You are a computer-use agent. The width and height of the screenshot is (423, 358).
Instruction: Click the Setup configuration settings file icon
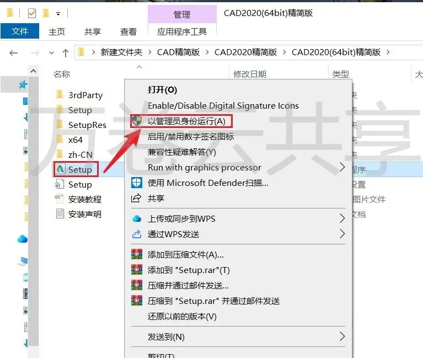click(60, 184)
